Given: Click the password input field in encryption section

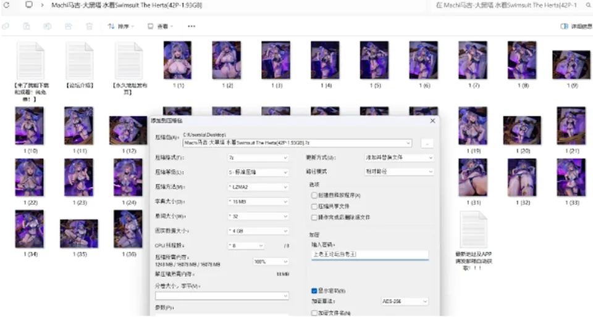Looking at the screenshot, I should click(370, 255).
